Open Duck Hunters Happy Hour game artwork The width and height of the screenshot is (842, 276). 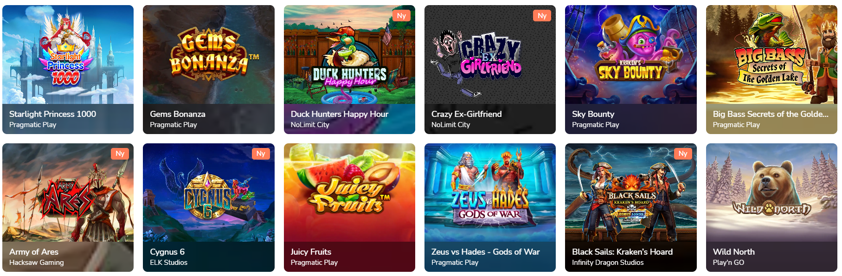pos(349,55)
